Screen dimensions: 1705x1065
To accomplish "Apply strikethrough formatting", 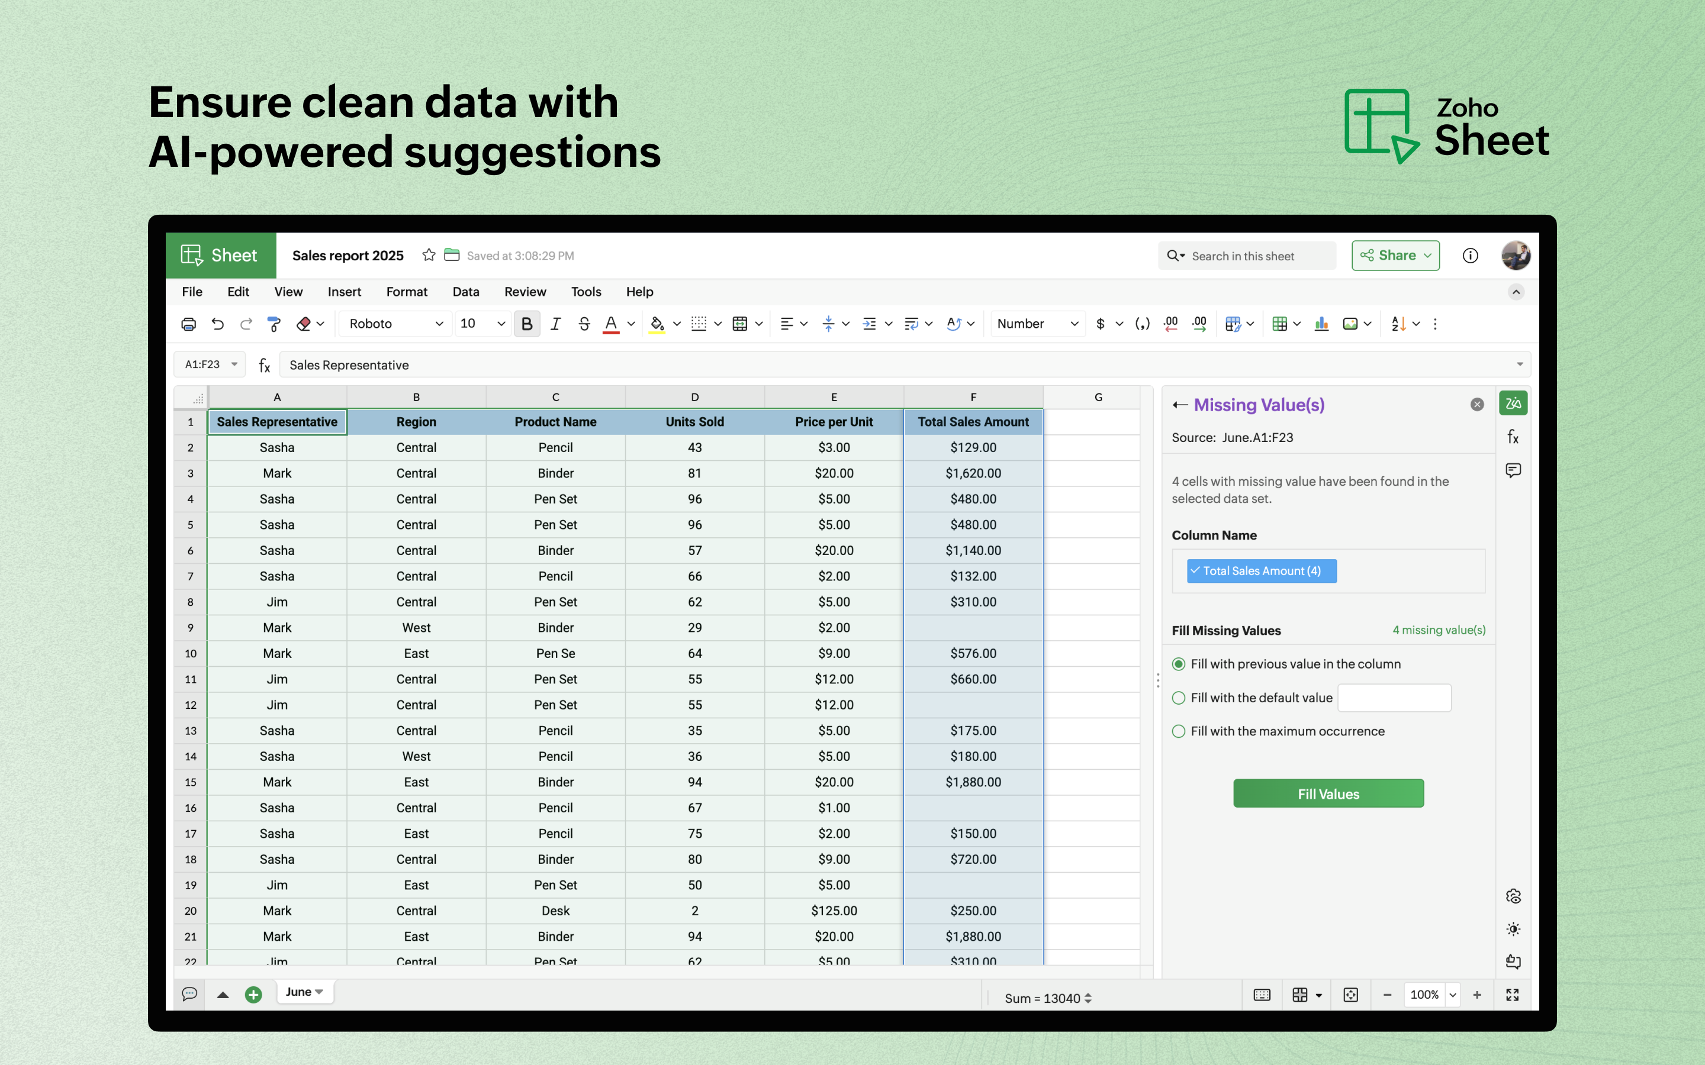I will pos(583,324).
